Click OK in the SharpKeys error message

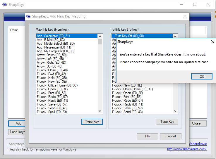tap(202, 77)
